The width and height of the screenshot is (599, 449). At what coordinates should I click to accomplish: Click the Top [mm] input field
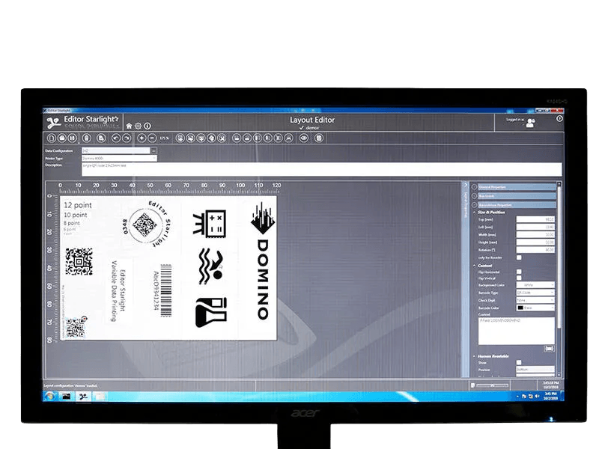click(x=535, y=219)
